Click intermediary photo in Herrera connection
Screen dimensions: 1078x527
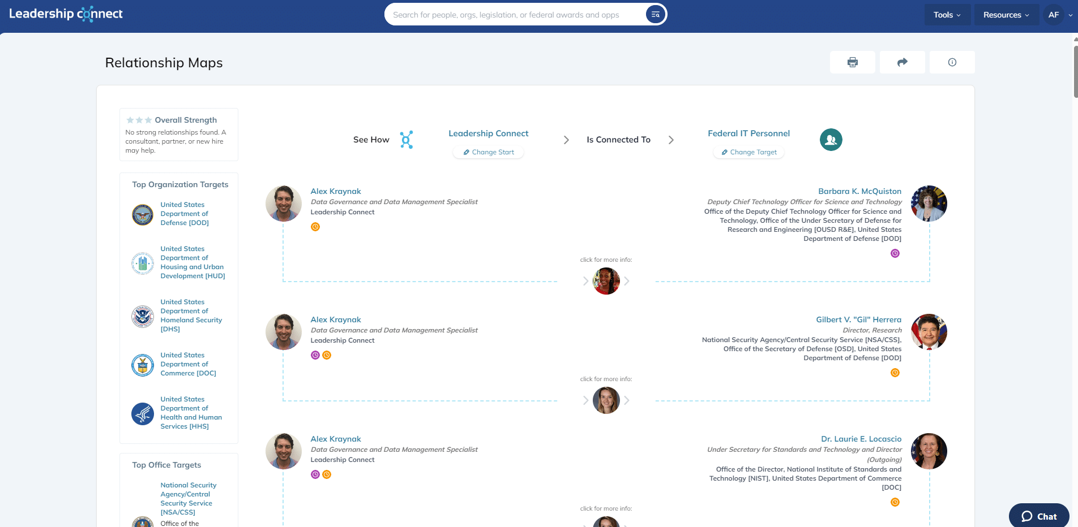(606, 400)
